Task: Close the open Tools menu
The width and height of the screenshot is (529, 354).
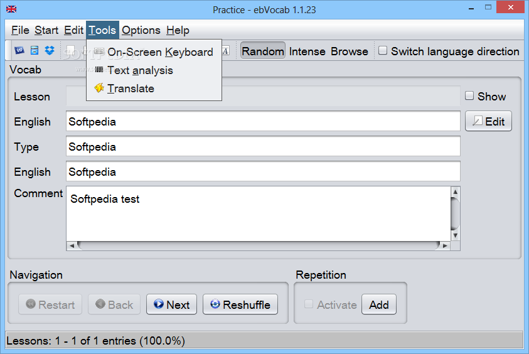Action: point(102,30)
